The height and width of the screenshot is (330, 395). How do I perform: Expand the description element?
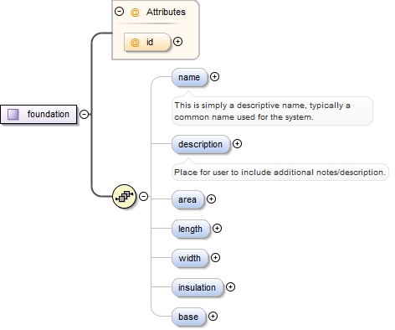pos(237,144)
